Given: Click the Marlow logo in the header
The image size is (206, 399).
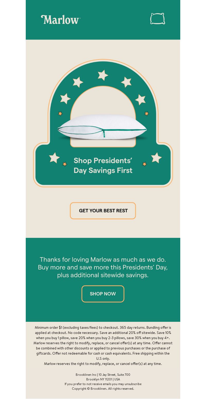Looking at the screenshot, I should (61, 20).
